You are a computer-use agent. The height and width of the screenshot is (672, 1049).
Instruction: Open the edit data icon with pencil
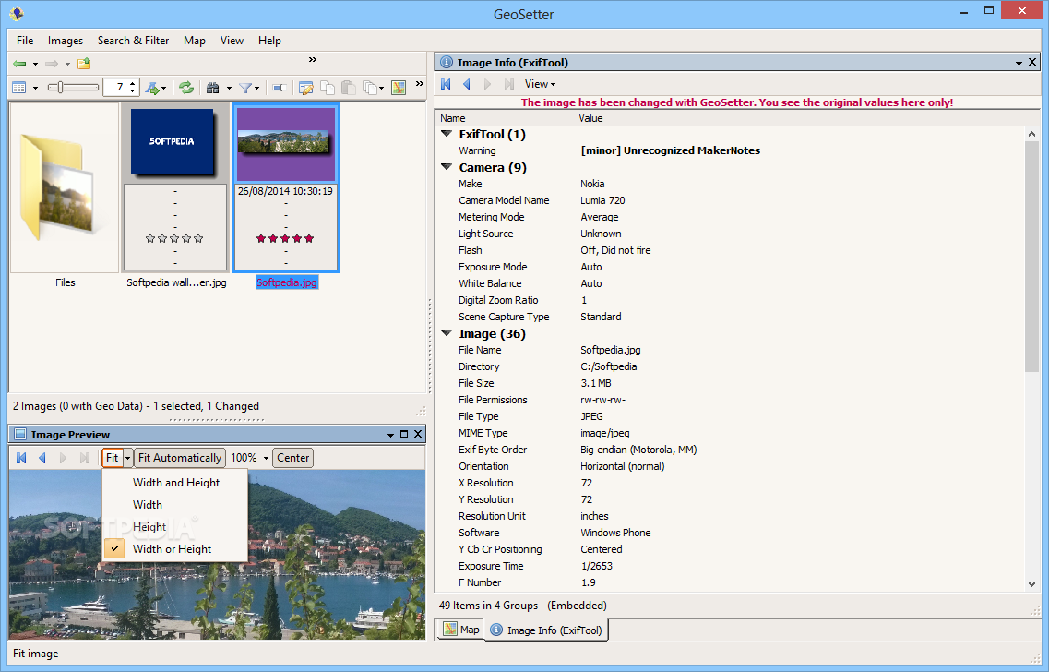click(x=305, y=88)
